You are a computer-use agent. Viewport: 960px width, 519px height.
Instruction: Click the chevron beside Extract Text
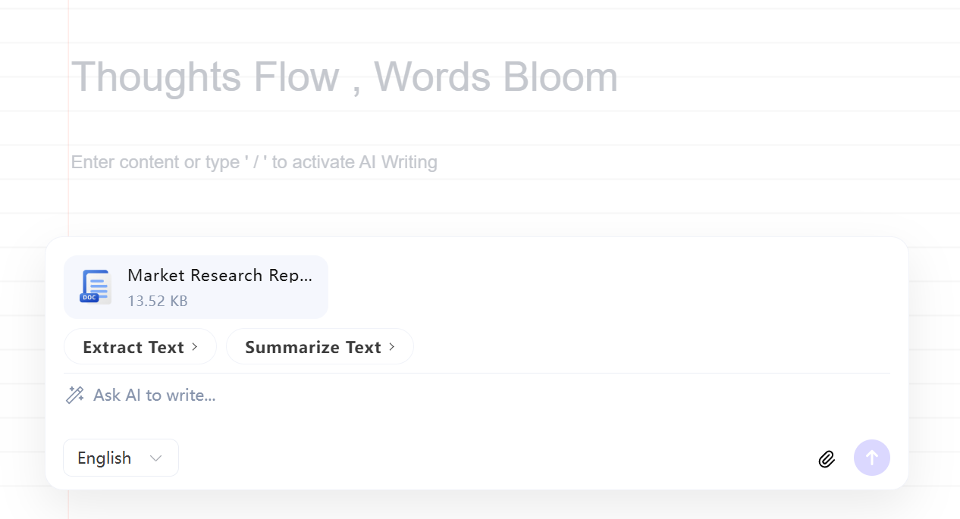[195, 347]
